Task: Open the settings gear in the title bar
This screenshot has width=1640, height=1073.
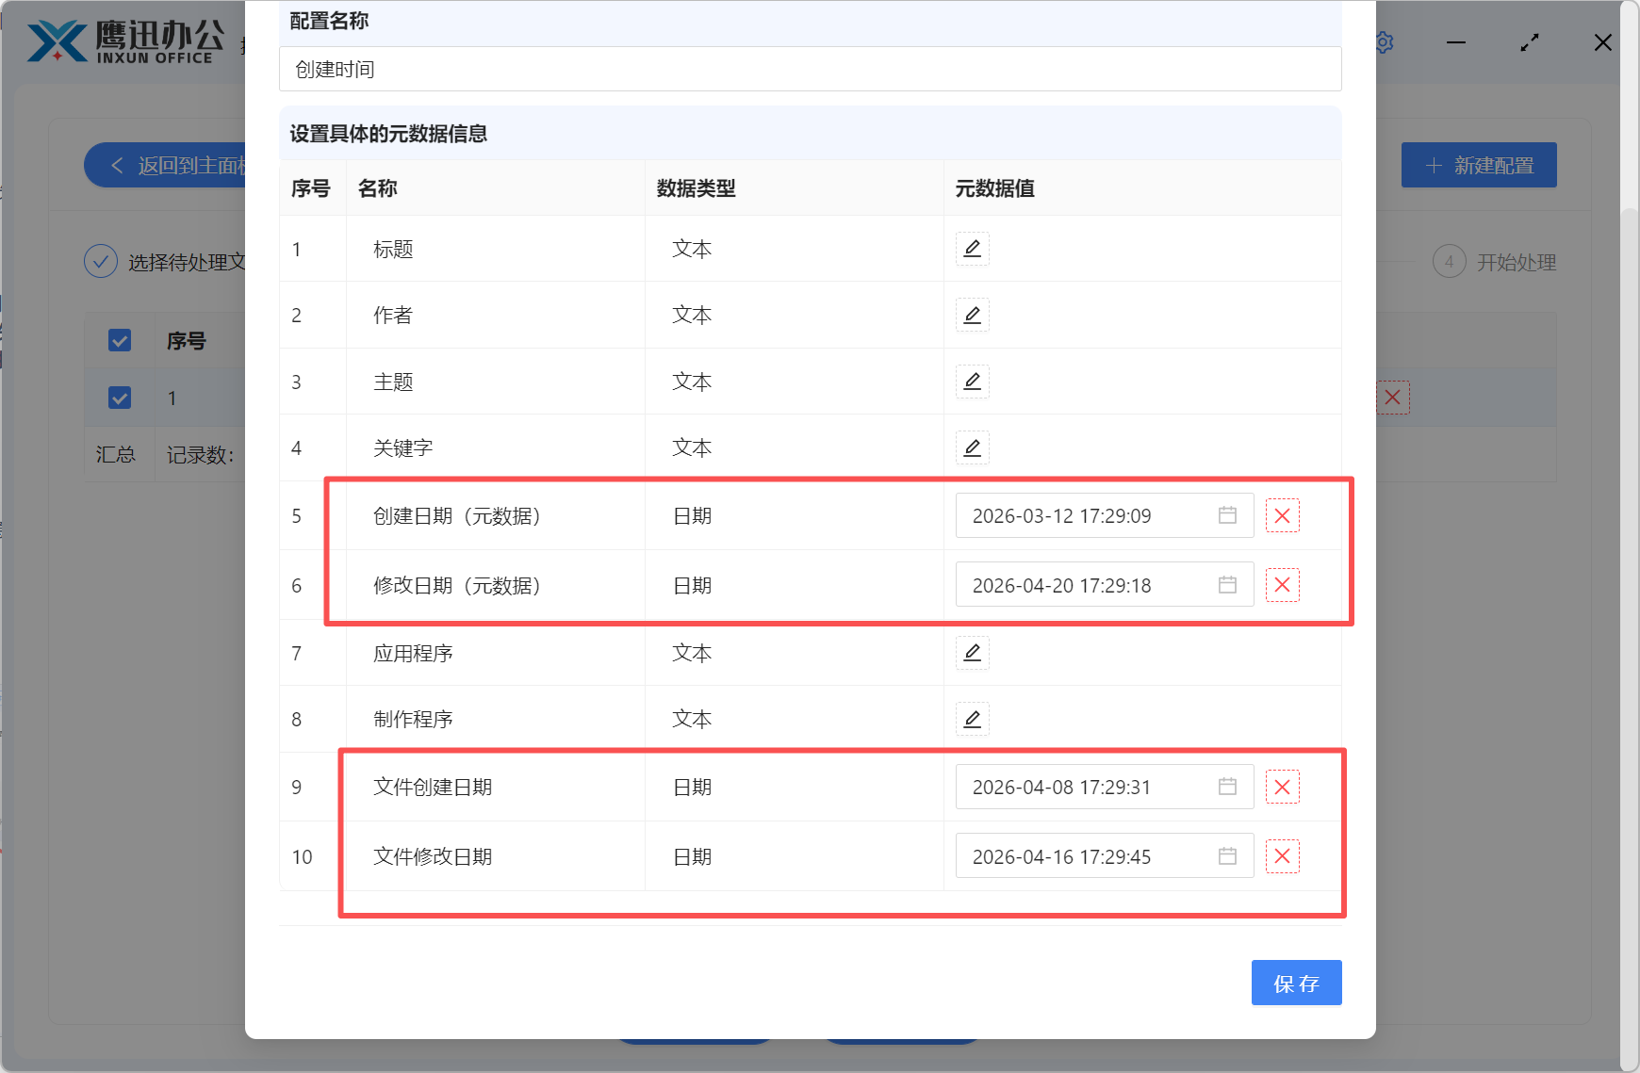Action: pos(1384,41)
